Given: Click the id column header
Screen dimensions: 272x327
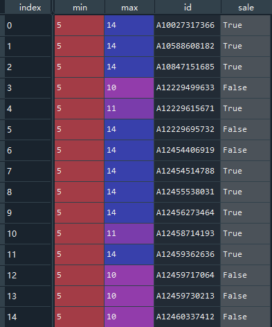Looking at the screenshot, I should click(x=188, y=7).
